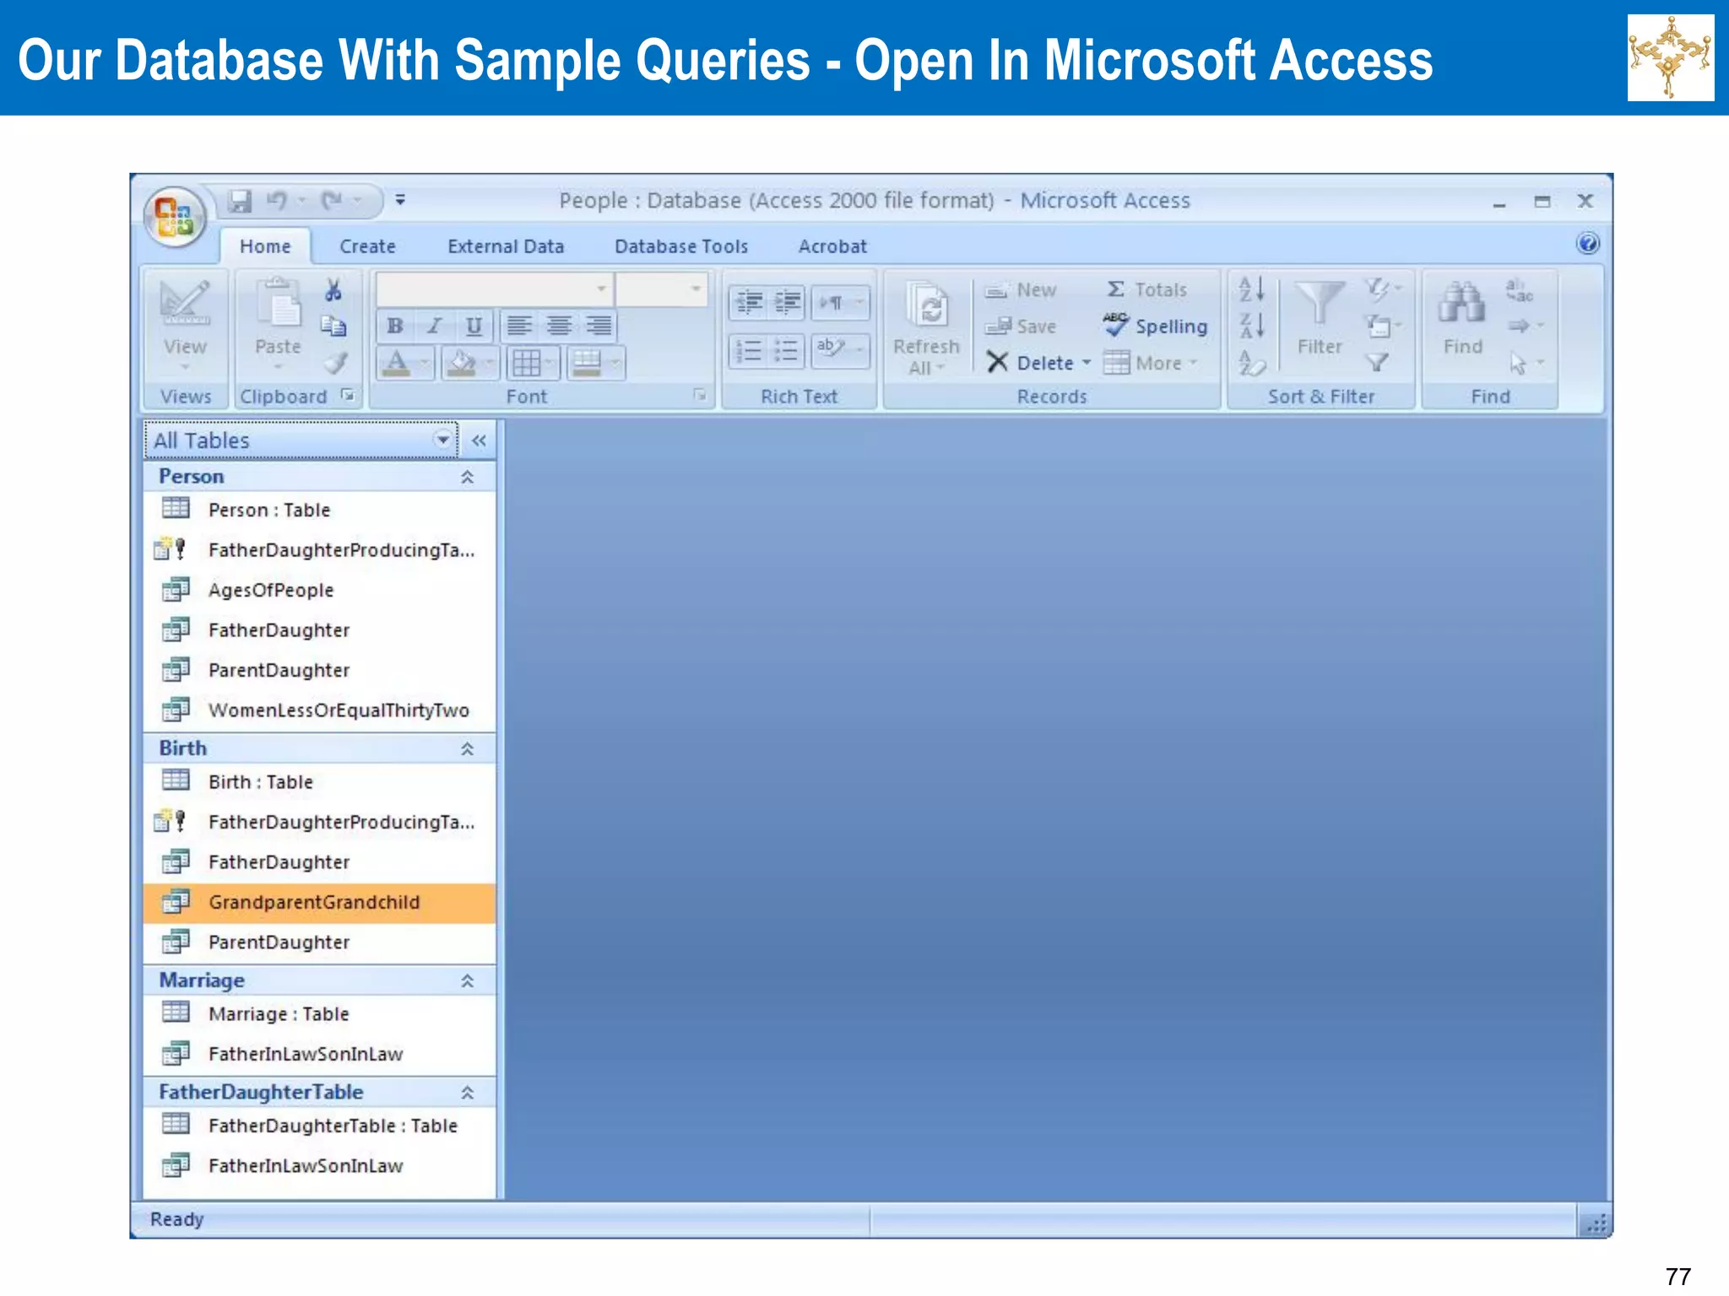Click the Clear All Sorts icon
This screenshot has height=1296, width=1729.
pos(1251,364)
